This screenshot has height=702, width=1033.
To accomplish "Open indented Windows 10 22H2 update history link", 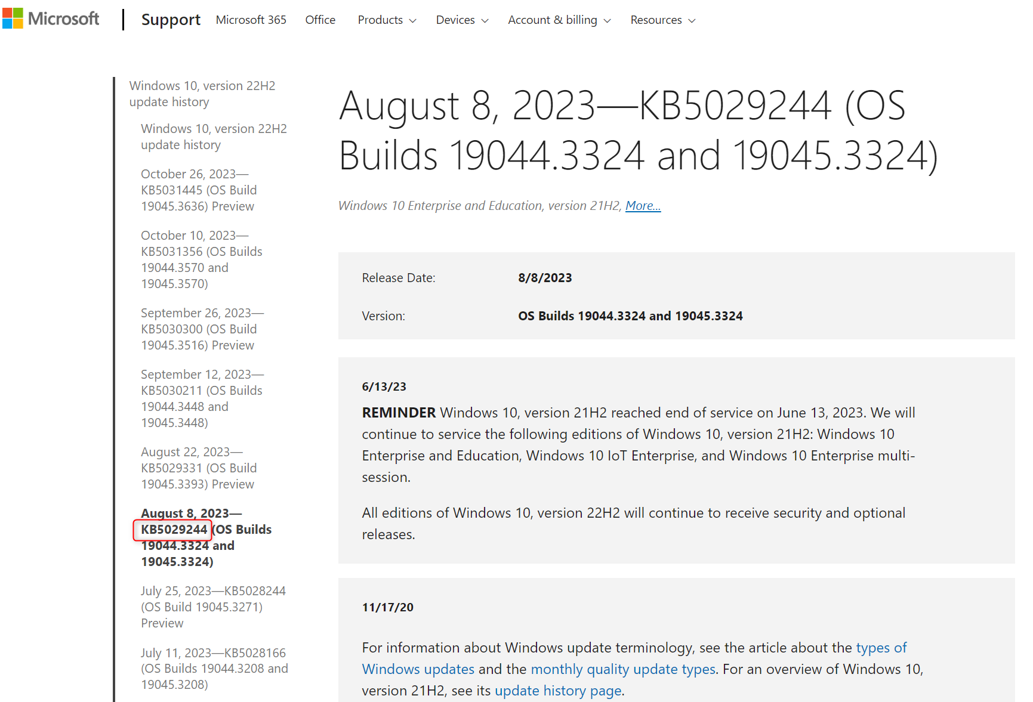I will coord(214,137).
